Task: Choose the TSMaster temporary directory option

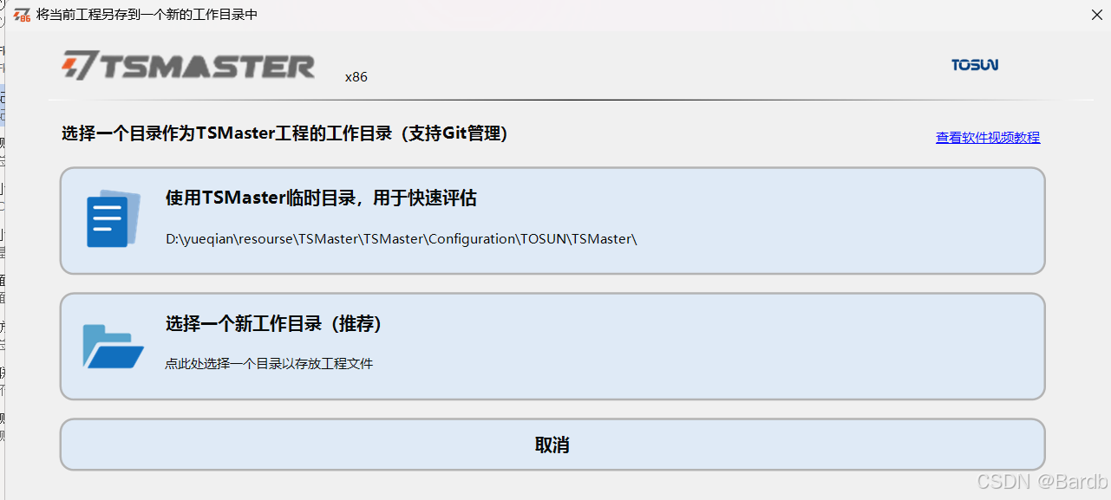Action: click(x=552, y=221)
